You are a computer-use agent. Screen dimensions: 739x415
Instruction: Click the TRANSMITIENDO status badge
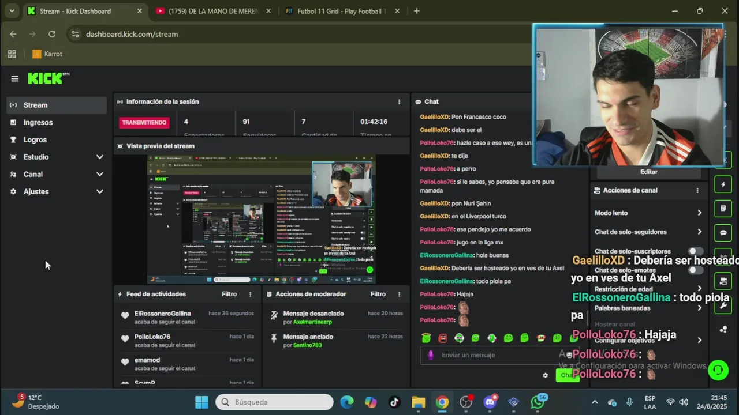[x=144, y=122]
